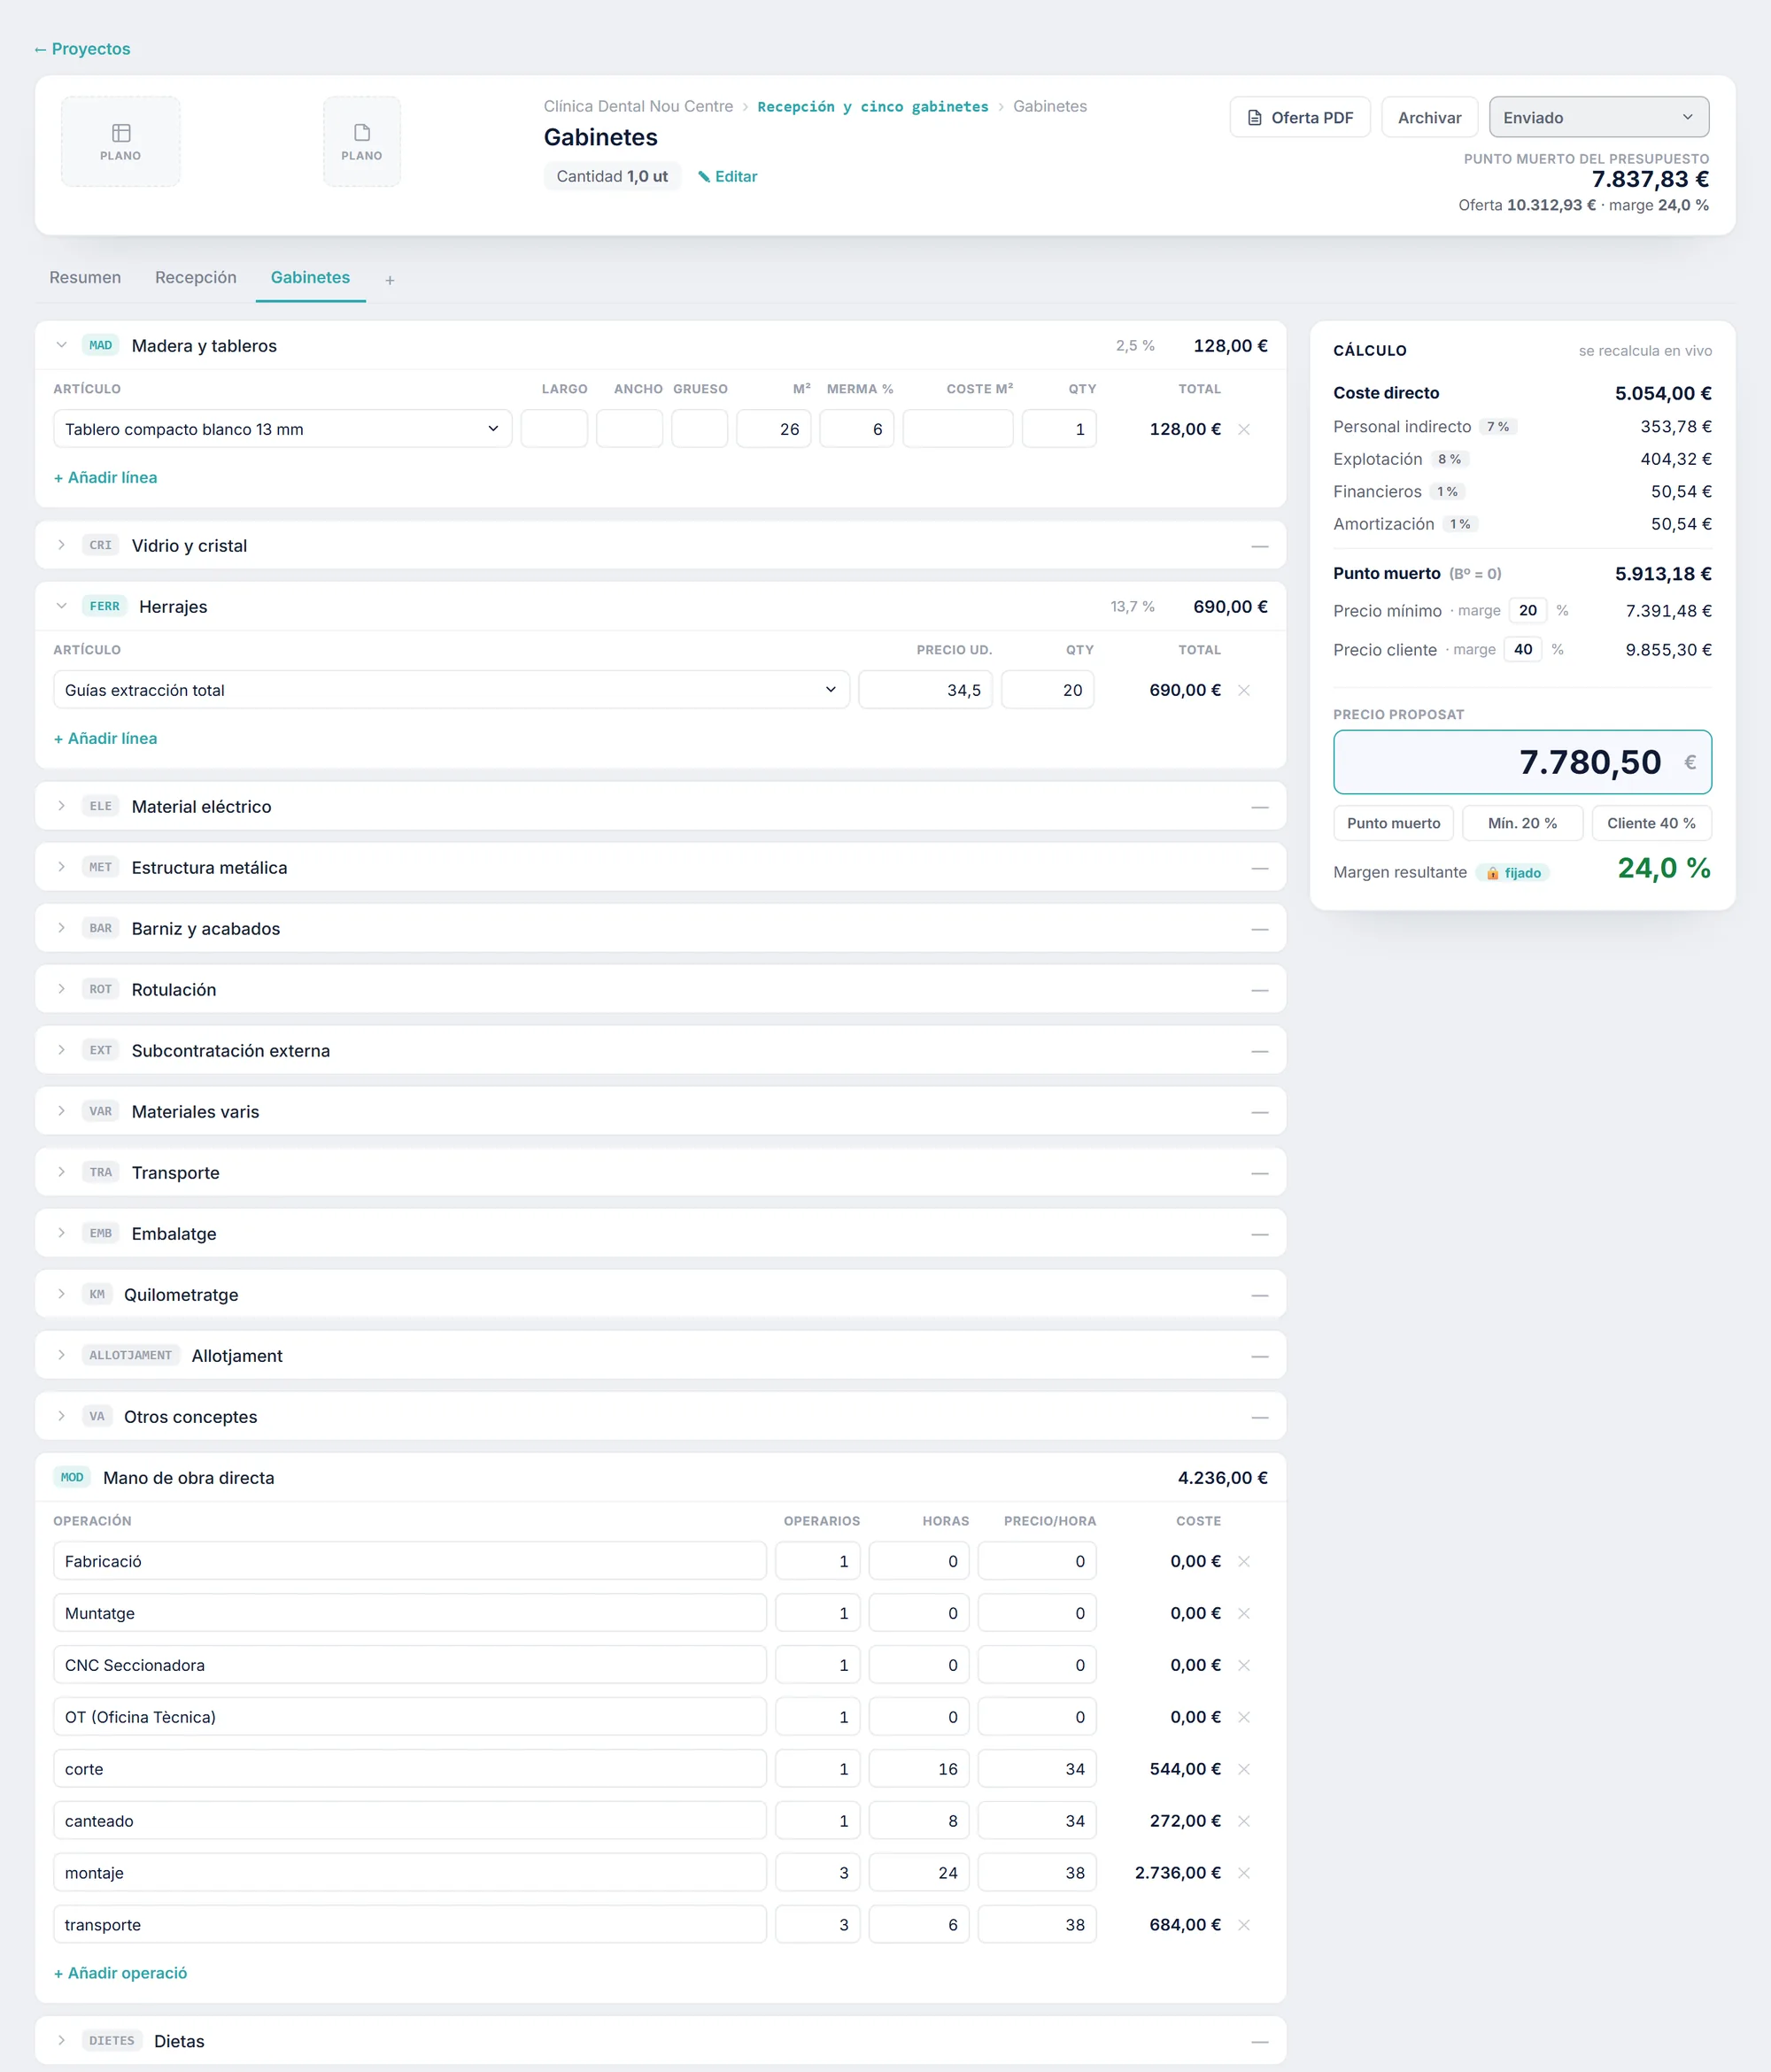Expand the Embalatge section
The image size is (1771, 2072).
point(61,1233)
